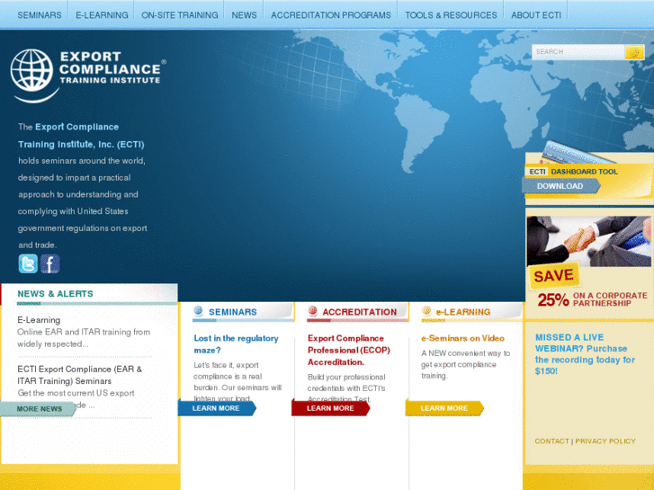Click the handshake corporate partnership image
Image resolution: width=654 pixels, height=490 pixels.
coord(588,241)
